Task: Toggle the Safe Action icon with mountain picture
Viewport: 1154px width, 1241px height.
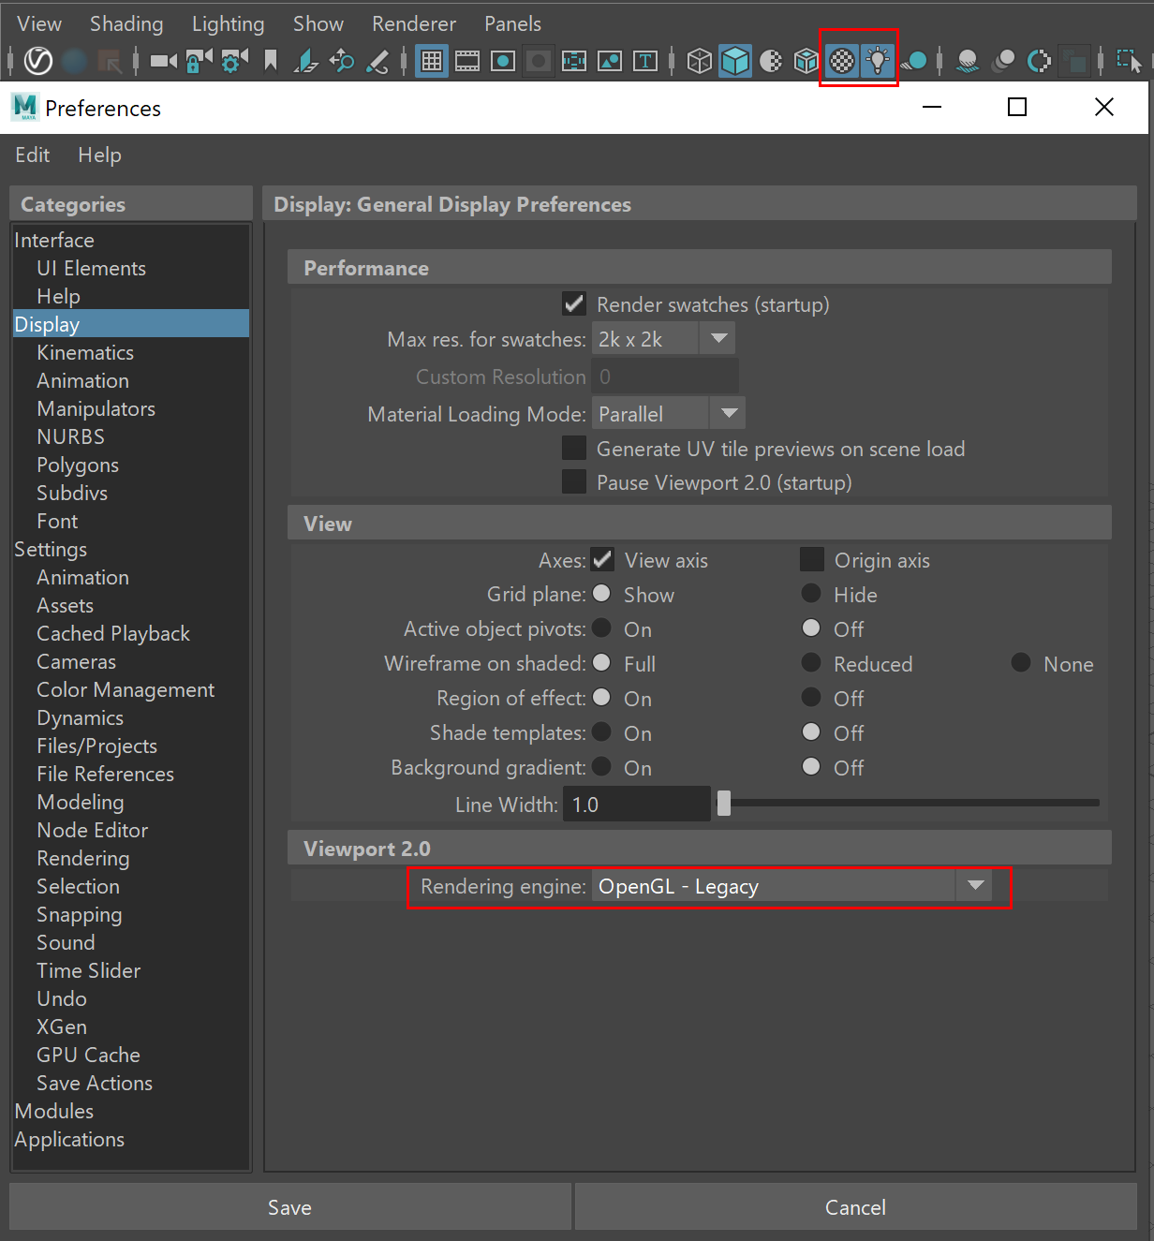Action: click(x=610, y=61)
